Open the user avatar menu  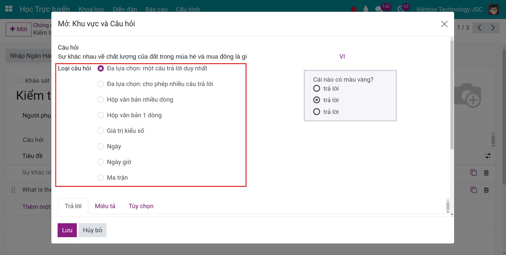pyautogui.click(x=494, y=9)
